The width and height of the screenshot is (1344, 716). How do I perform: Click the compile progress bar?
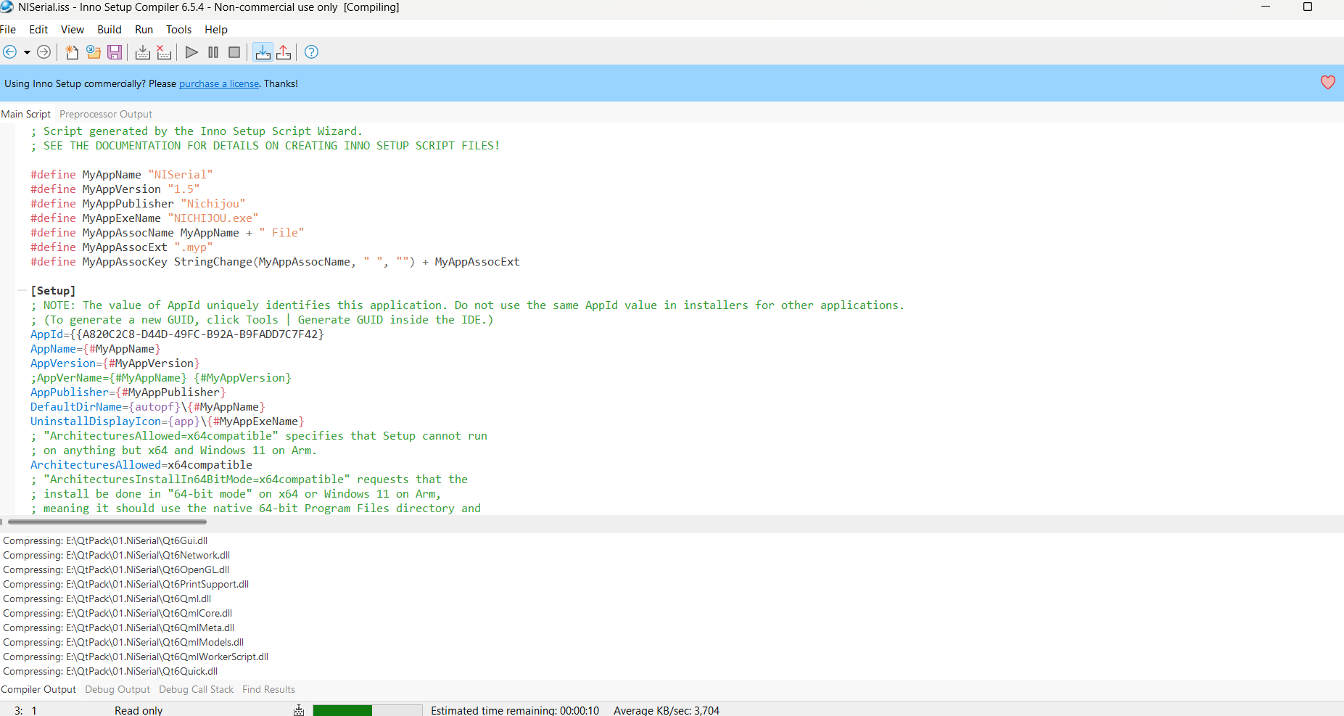[368, 710]
